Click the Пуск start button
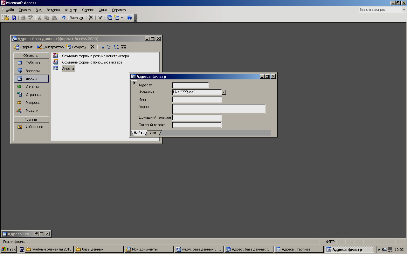407x254 pixels. (x=9, y=249)
